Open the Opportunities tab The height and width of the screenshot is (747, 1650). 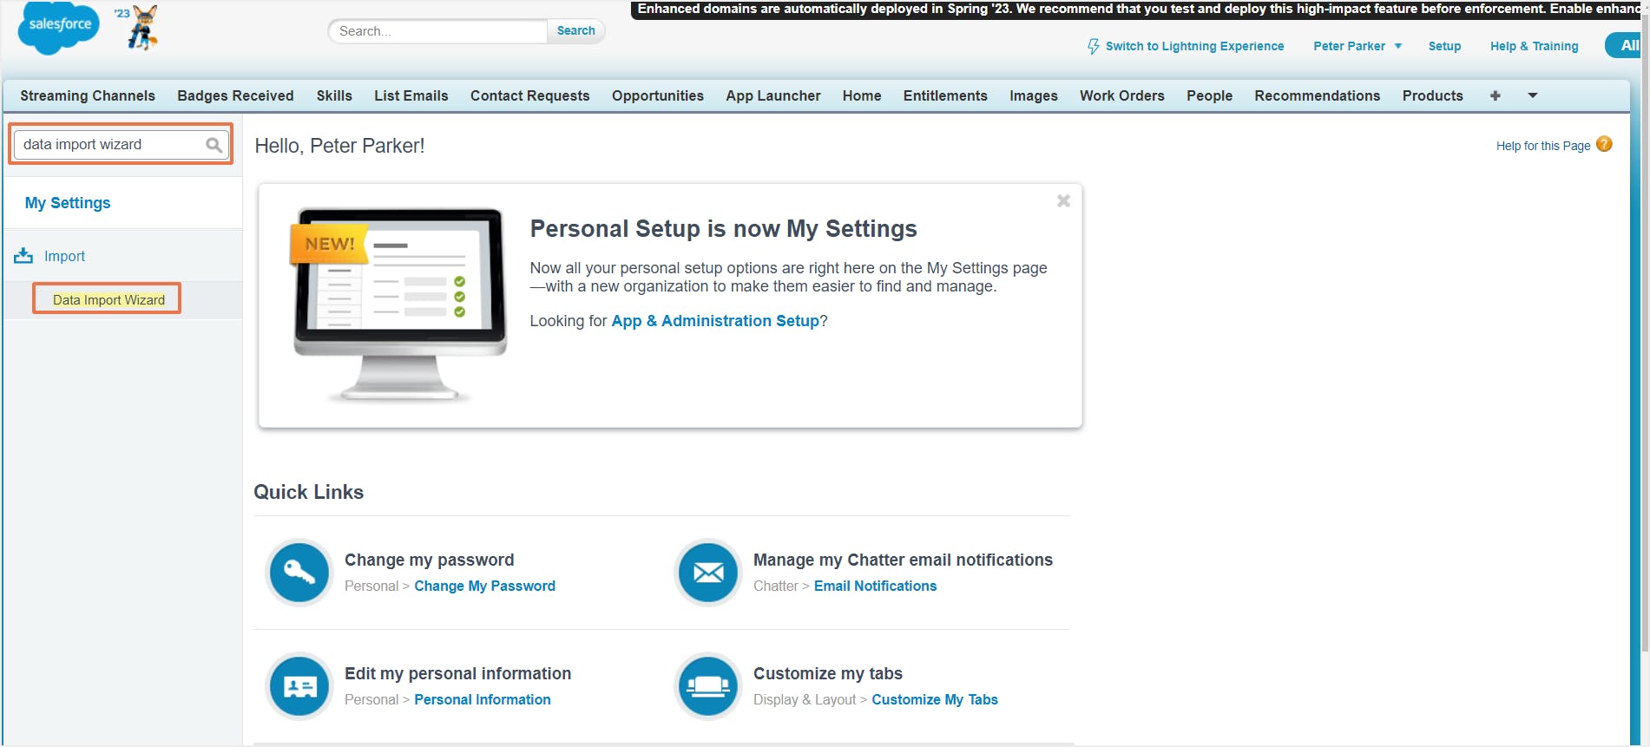[658, 95]
